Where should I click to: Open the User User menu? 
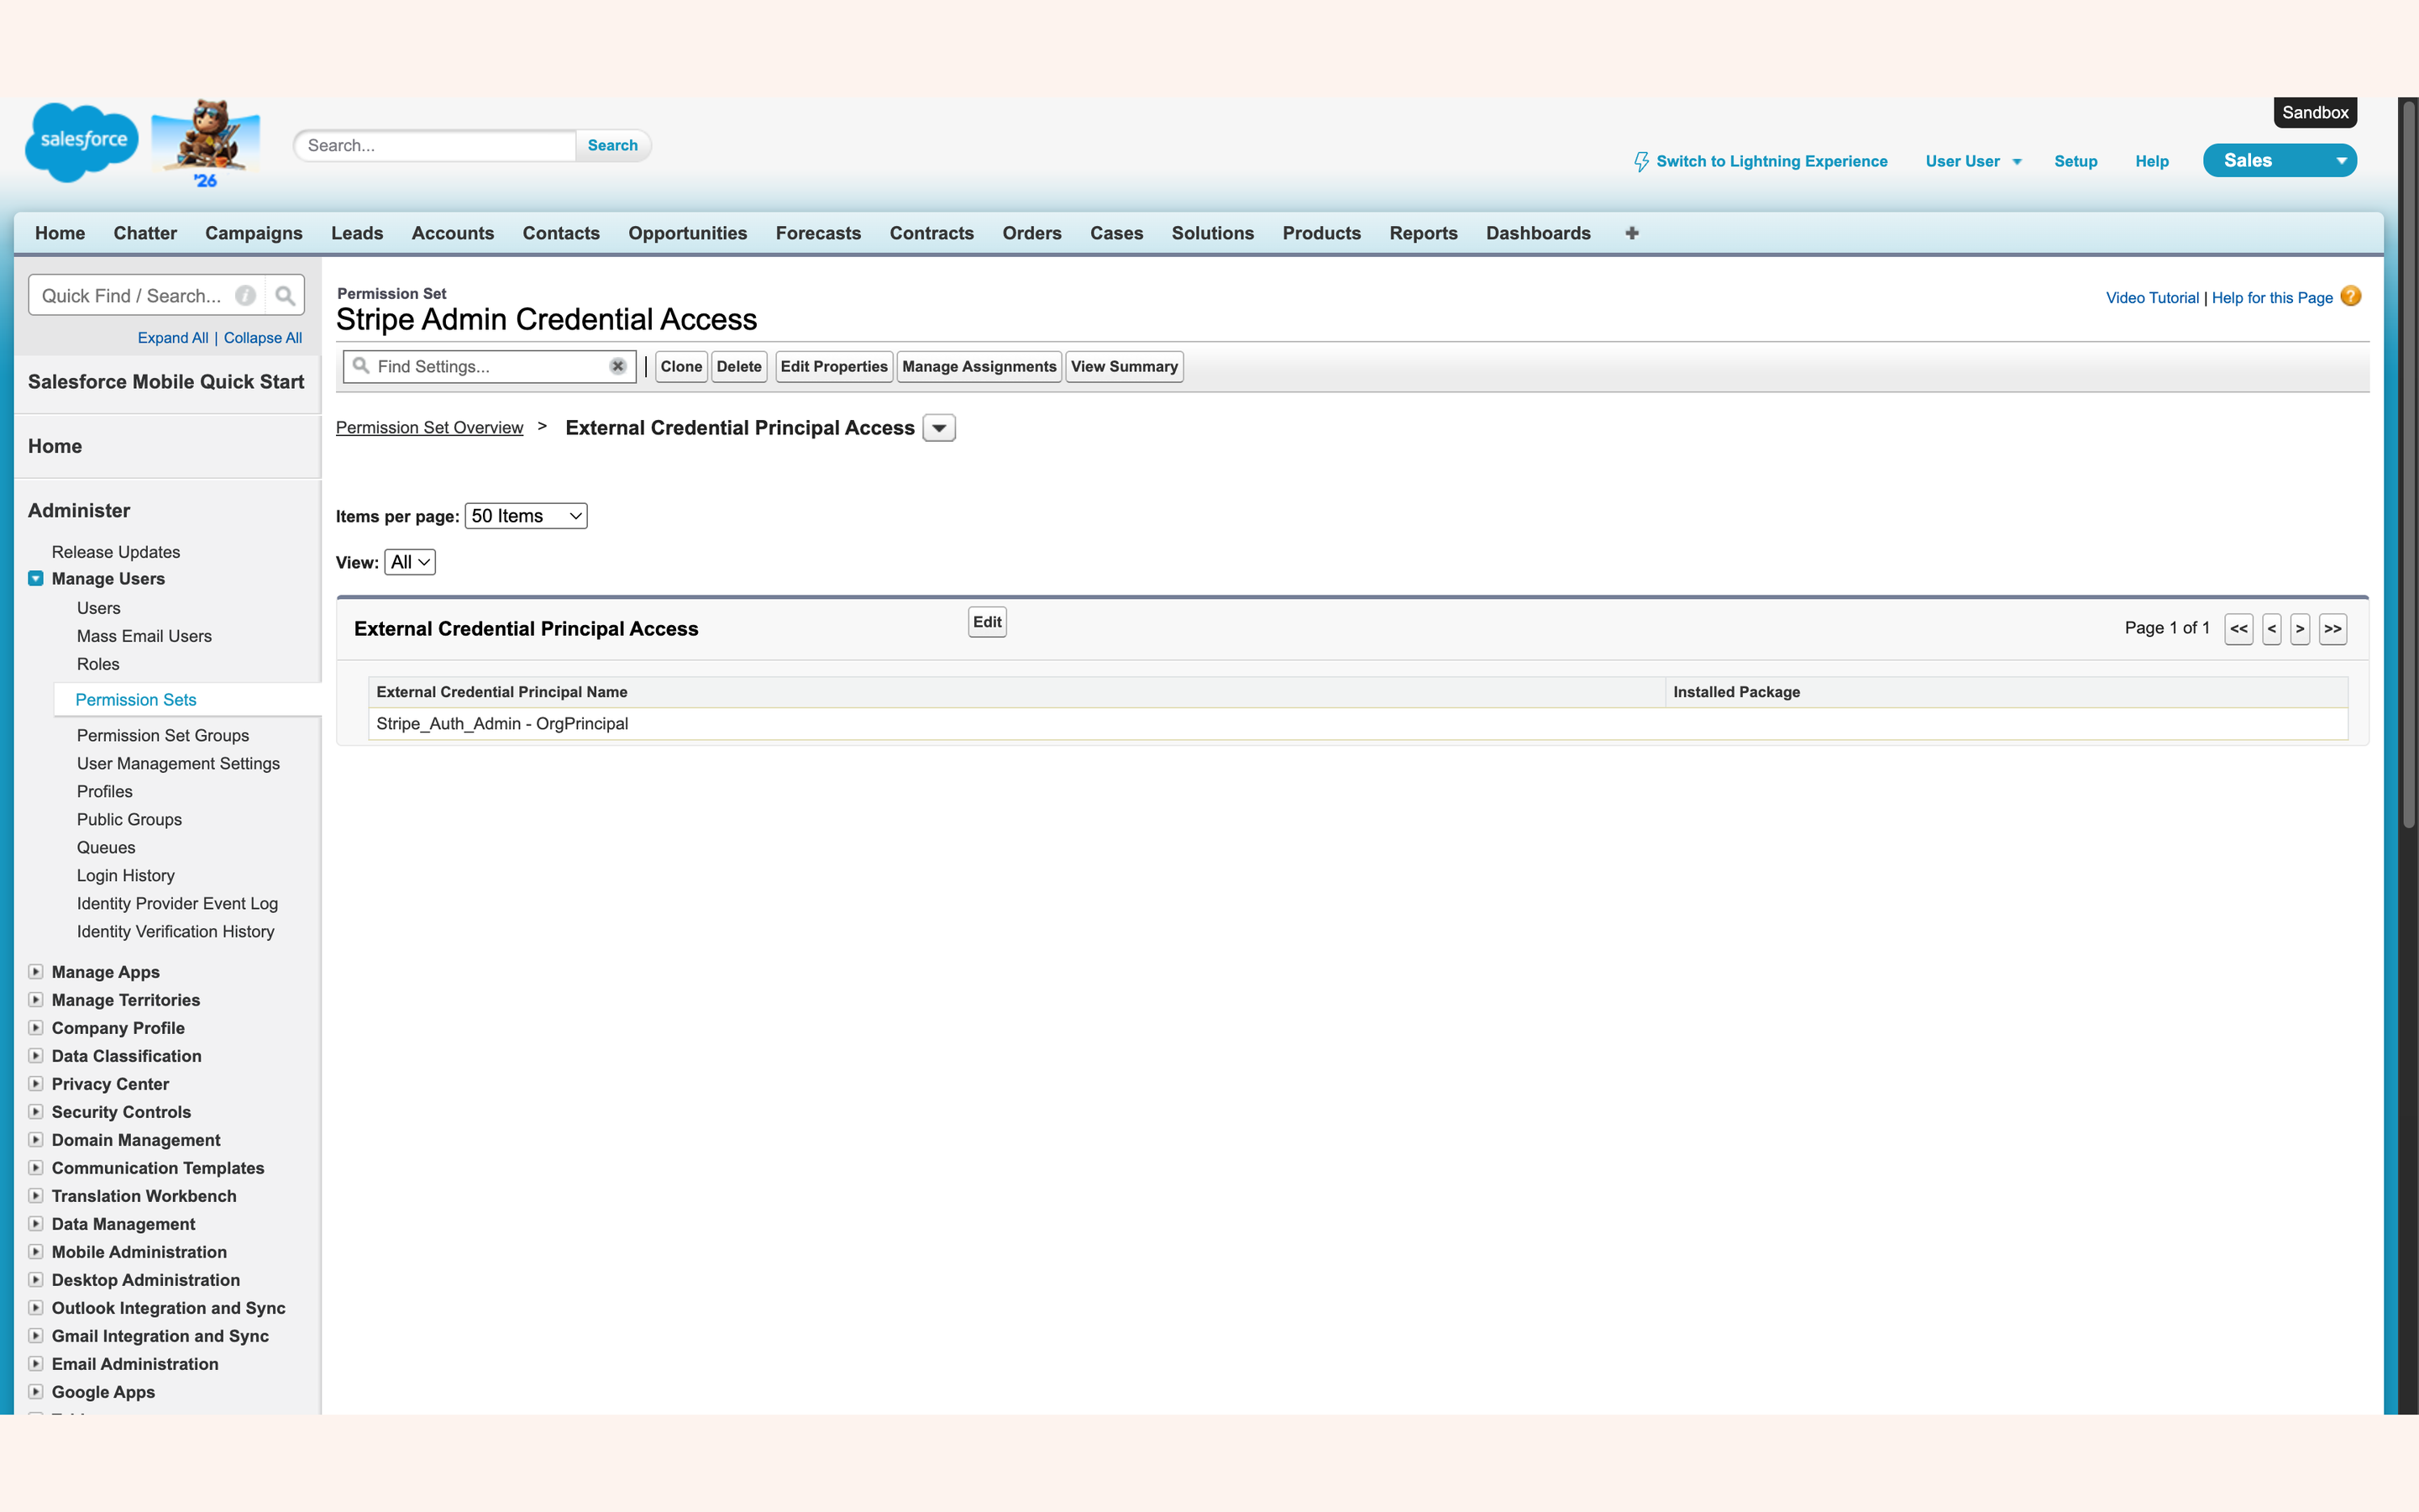[x=1973, y=161]
